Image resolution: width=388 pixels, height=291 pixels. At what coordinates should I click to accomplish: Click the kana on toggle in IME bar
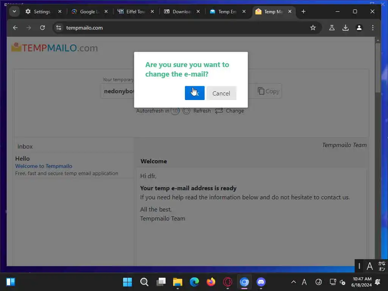point(382,266)
